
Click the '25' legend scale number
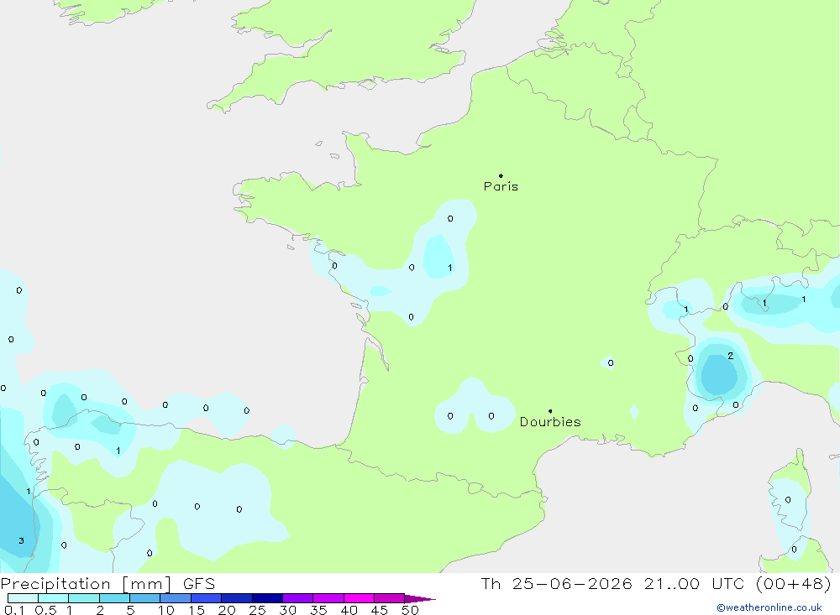(257, 610)
